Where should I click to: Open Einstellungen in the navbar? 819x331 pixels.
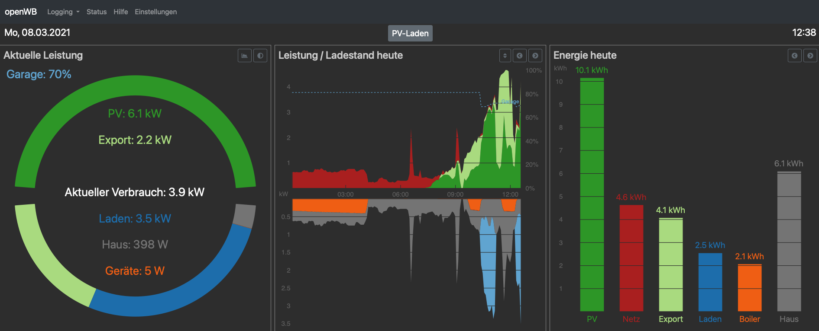pyautogui.click(x=155, y=12)
